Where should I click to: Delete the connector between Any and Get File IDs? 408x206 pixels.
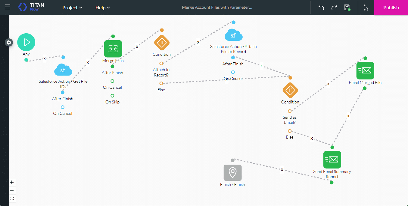45,59
